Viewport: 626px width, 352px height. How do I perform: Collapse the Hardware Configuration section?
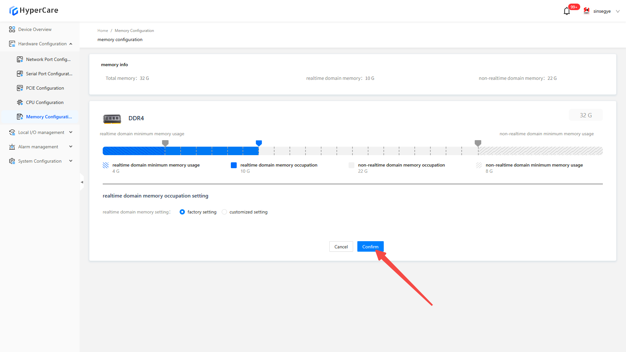tap(71, 44)
